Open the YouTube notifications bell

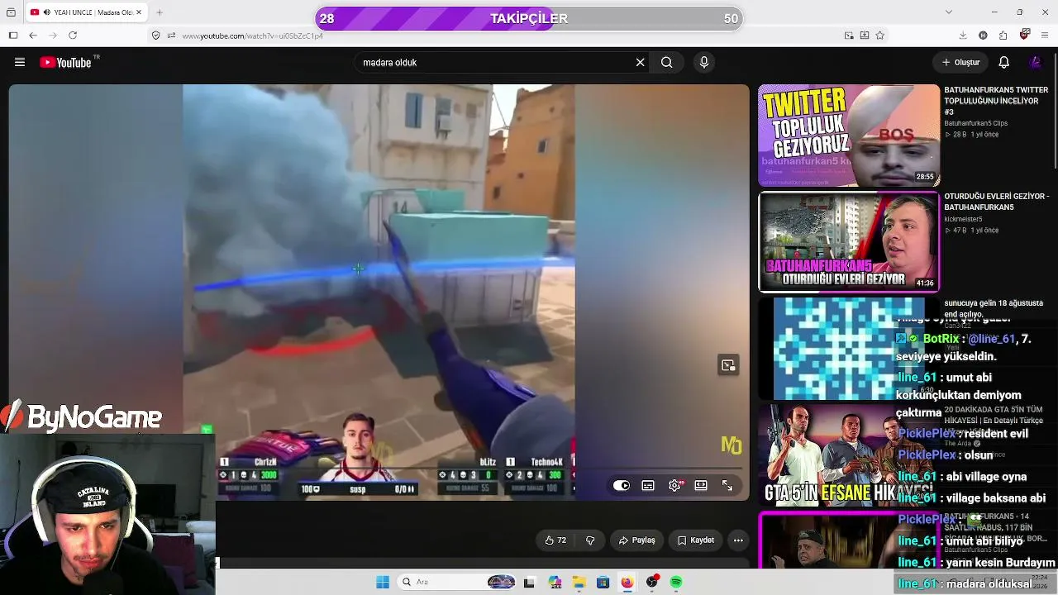coord(1004,62)
